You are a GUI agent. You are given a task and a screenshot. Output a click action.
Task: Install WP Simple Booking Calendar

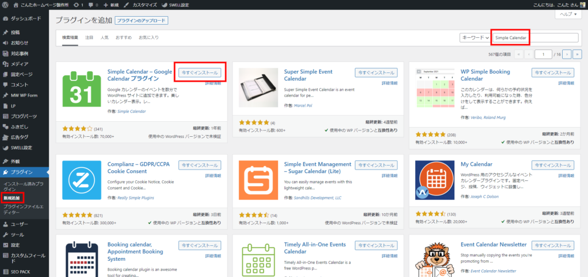coord(553,72)
